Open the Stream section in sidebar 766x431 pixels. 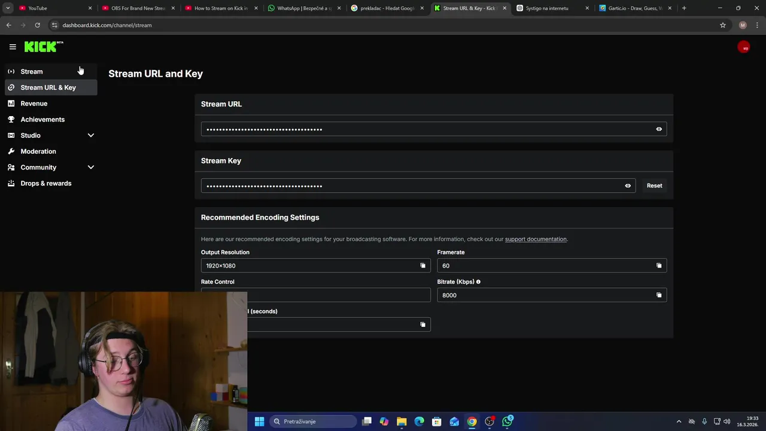tap(51, 71)
